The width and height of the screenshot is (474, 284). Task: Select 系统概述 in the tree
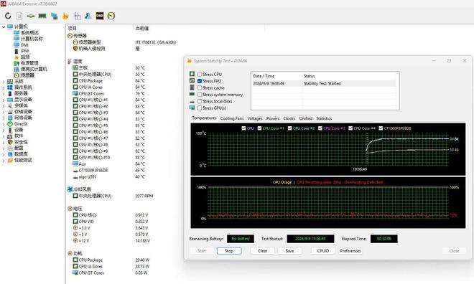click(x=29, y=32)
